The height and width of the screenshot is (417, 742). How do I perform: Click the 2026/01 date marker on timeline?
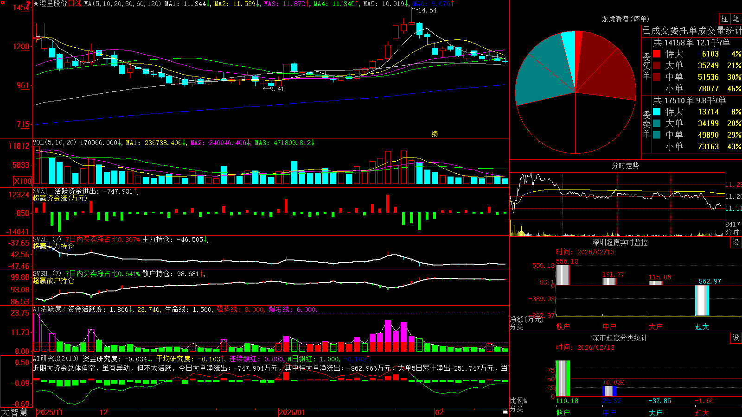tap(292, 412)
